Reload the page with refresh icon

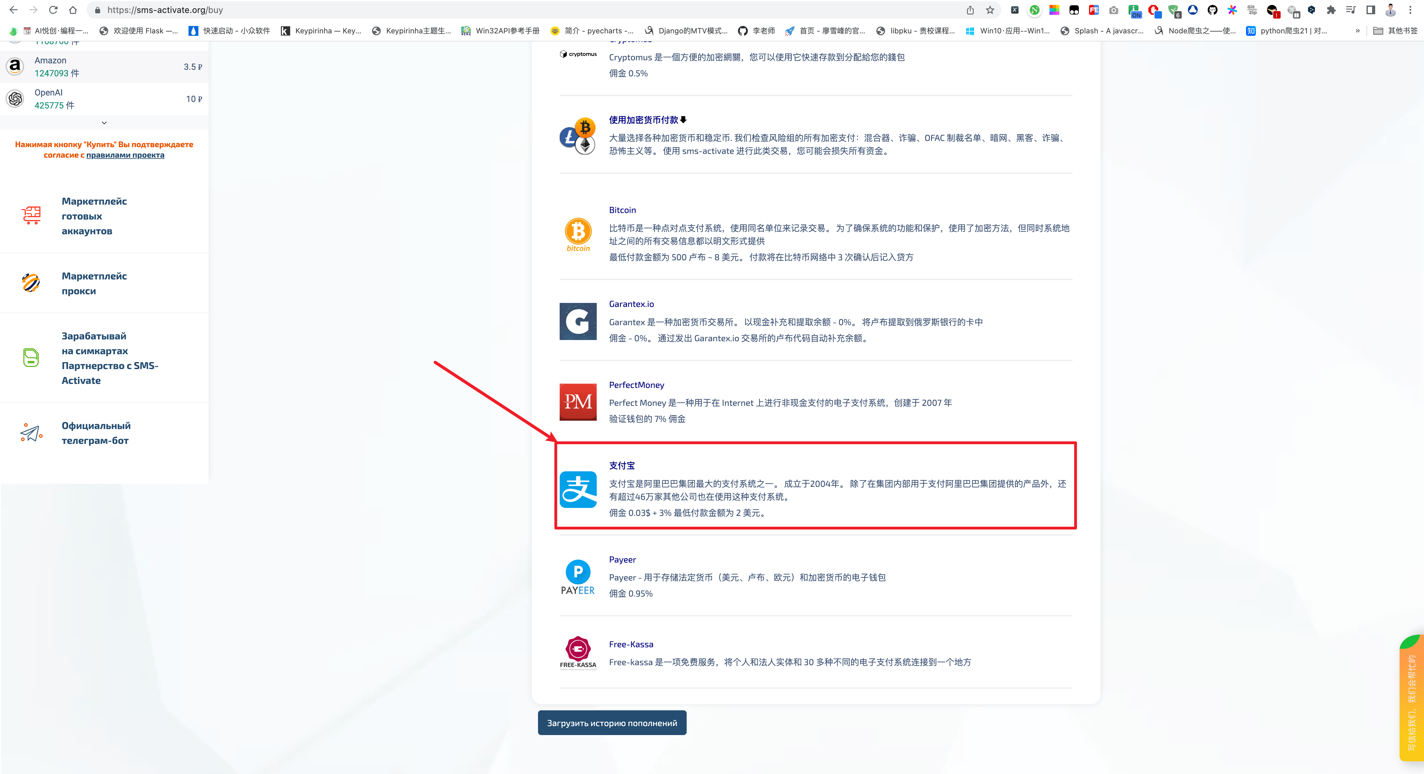click(x=53, y=10)
